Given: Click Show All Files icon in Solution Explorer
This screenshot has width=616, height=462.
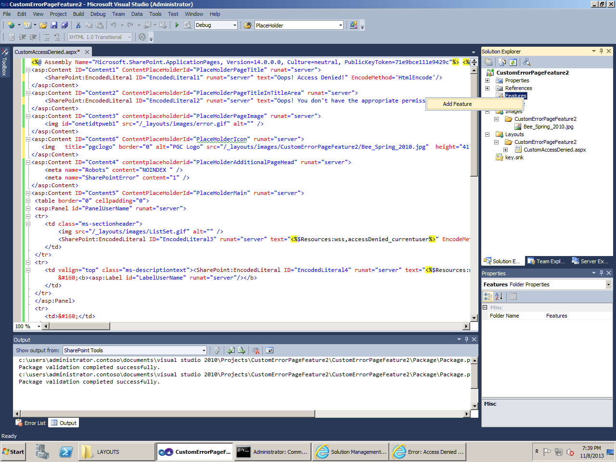Looking at the screenshot, I should [x=502, y=62].
